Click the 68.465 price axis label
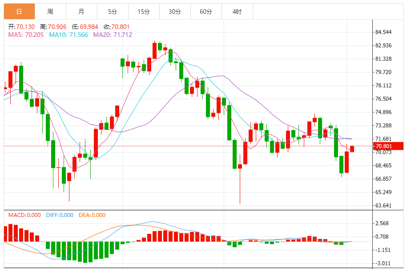This screenshot has width=407, height=269. 383,165
